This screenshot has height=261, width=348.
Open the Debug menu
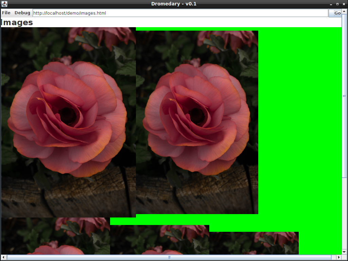click(22, 13)
